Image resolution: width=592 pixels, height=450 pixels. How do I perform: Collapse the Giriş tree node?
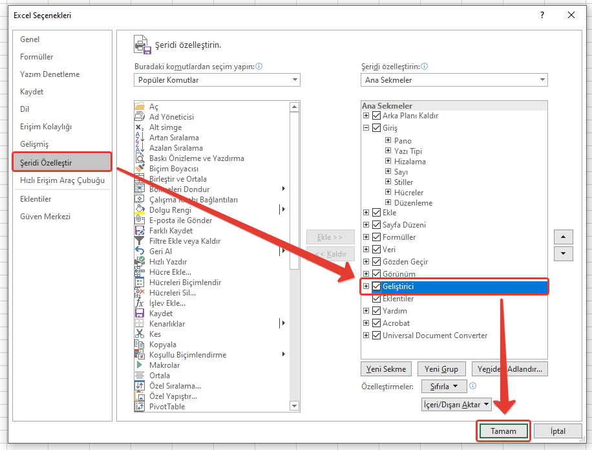pos(366,128)
